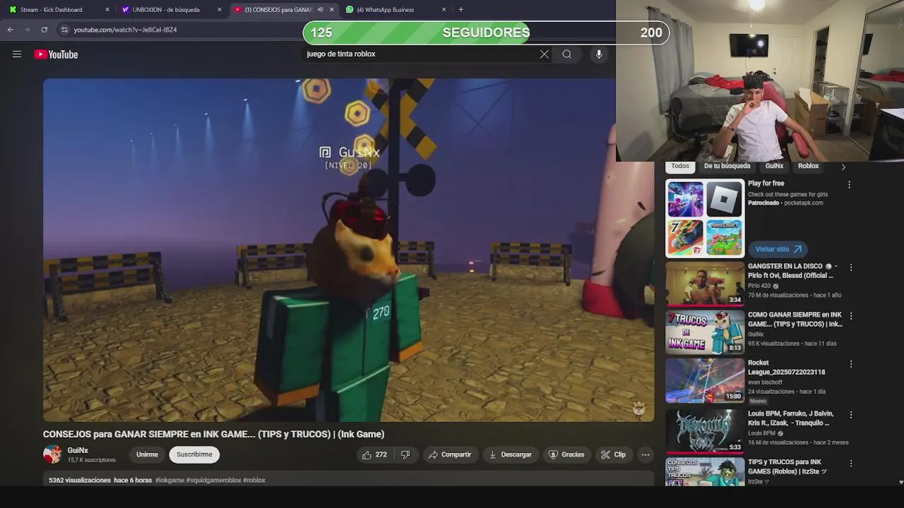Start voice search with the microphone icon
This screenshot has height=508, width=904.
pos(599,54)
